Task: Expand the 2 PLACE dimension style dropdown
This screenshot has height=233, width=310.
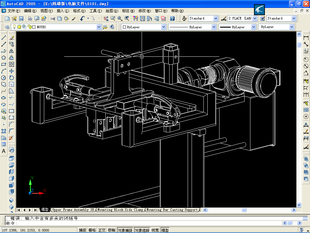Action: 255,19
